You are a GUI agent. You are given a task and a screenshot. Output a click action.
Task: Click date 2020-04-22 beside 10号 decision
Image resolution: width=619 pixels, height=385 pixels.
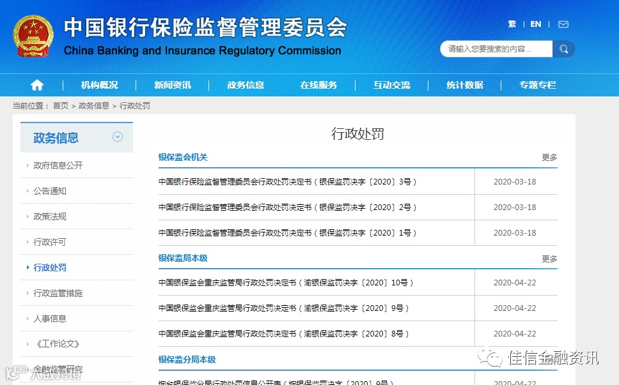(x=515, y=283)
